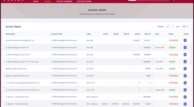Open action icon for LC Beacon - Performance Fee
This screenshot has height=107, width=194.
coord(185,104)
